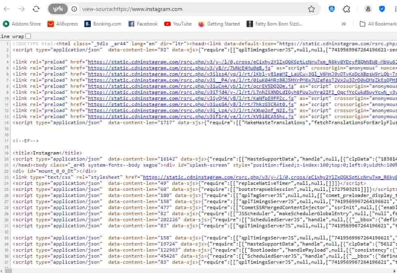
Task: Click the <!--EF--> comment line
Action: [26, 141]
